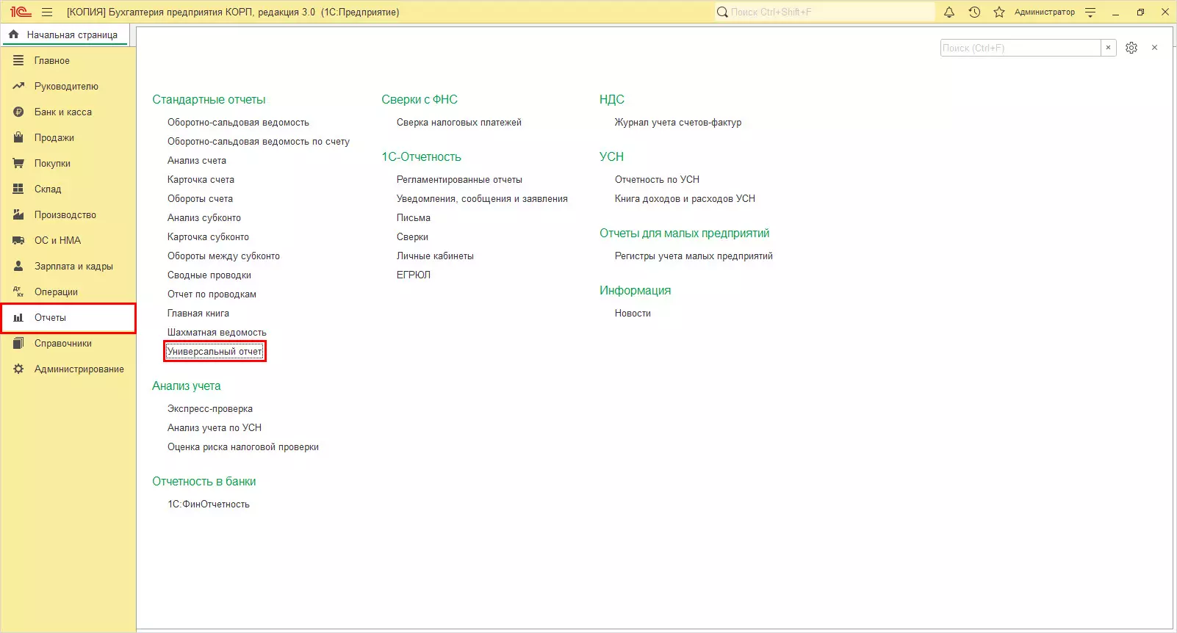Open history clock icon

974,12
